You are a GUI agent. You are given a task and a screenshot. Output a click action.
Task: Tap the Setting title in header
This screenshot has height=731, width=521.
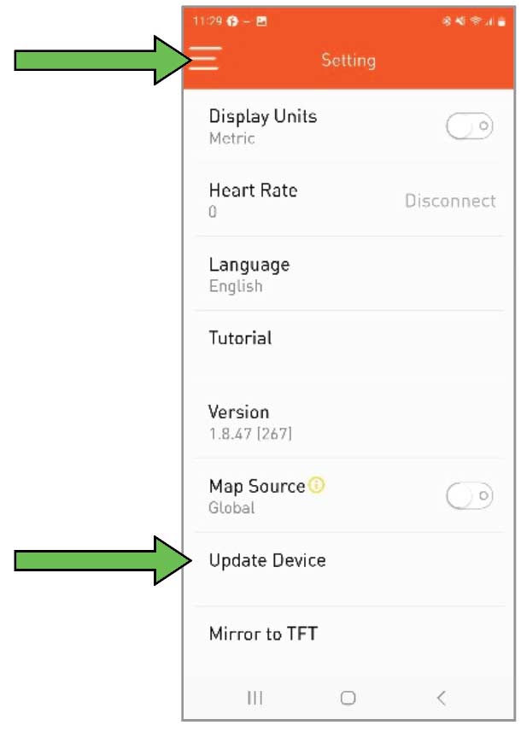point(348,61)
